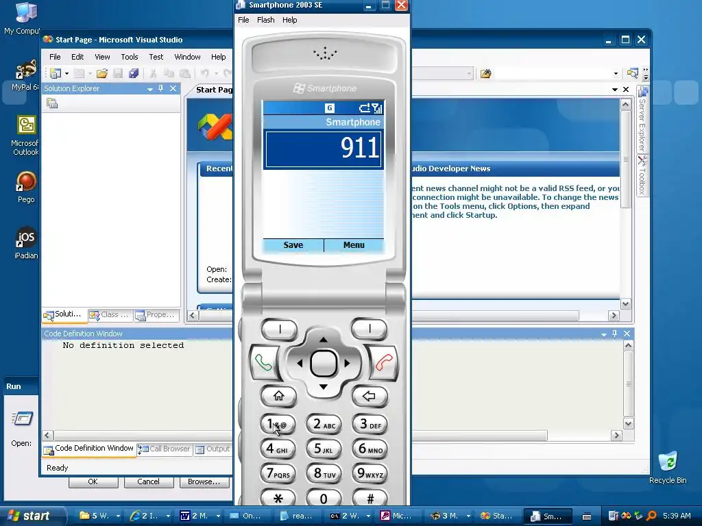Tap the star key on the phone keypad
This screenshot has height=526, width=702.
tap(278, 498)
